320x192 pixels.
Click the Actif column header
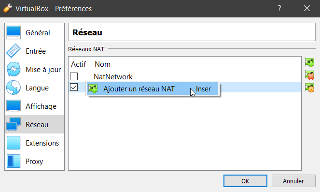79,64
